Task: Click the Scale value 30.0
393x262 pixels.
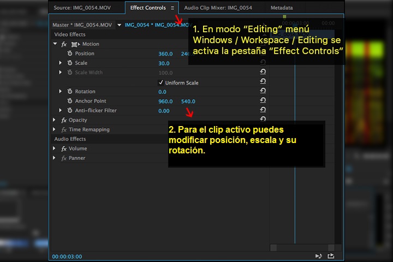Action: point(164,63)
